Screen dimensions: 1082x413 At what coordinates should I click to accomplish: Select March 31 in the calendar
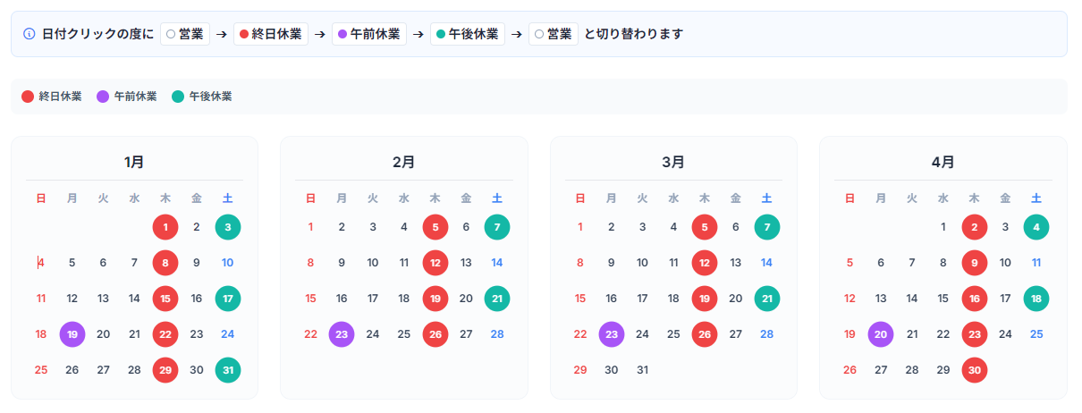click(x=642, y=370)
